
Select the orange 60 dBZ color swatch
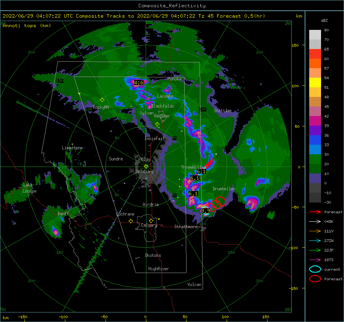click(x=315, y=63)
